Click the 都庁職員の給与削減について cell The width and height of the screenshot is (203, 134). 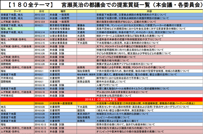(149, 61)
